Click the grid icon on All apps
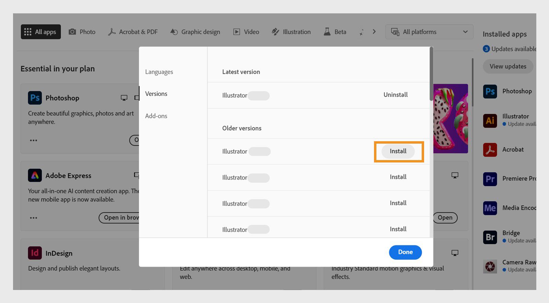Screen dimensions: 549x303 coord(28,32)
